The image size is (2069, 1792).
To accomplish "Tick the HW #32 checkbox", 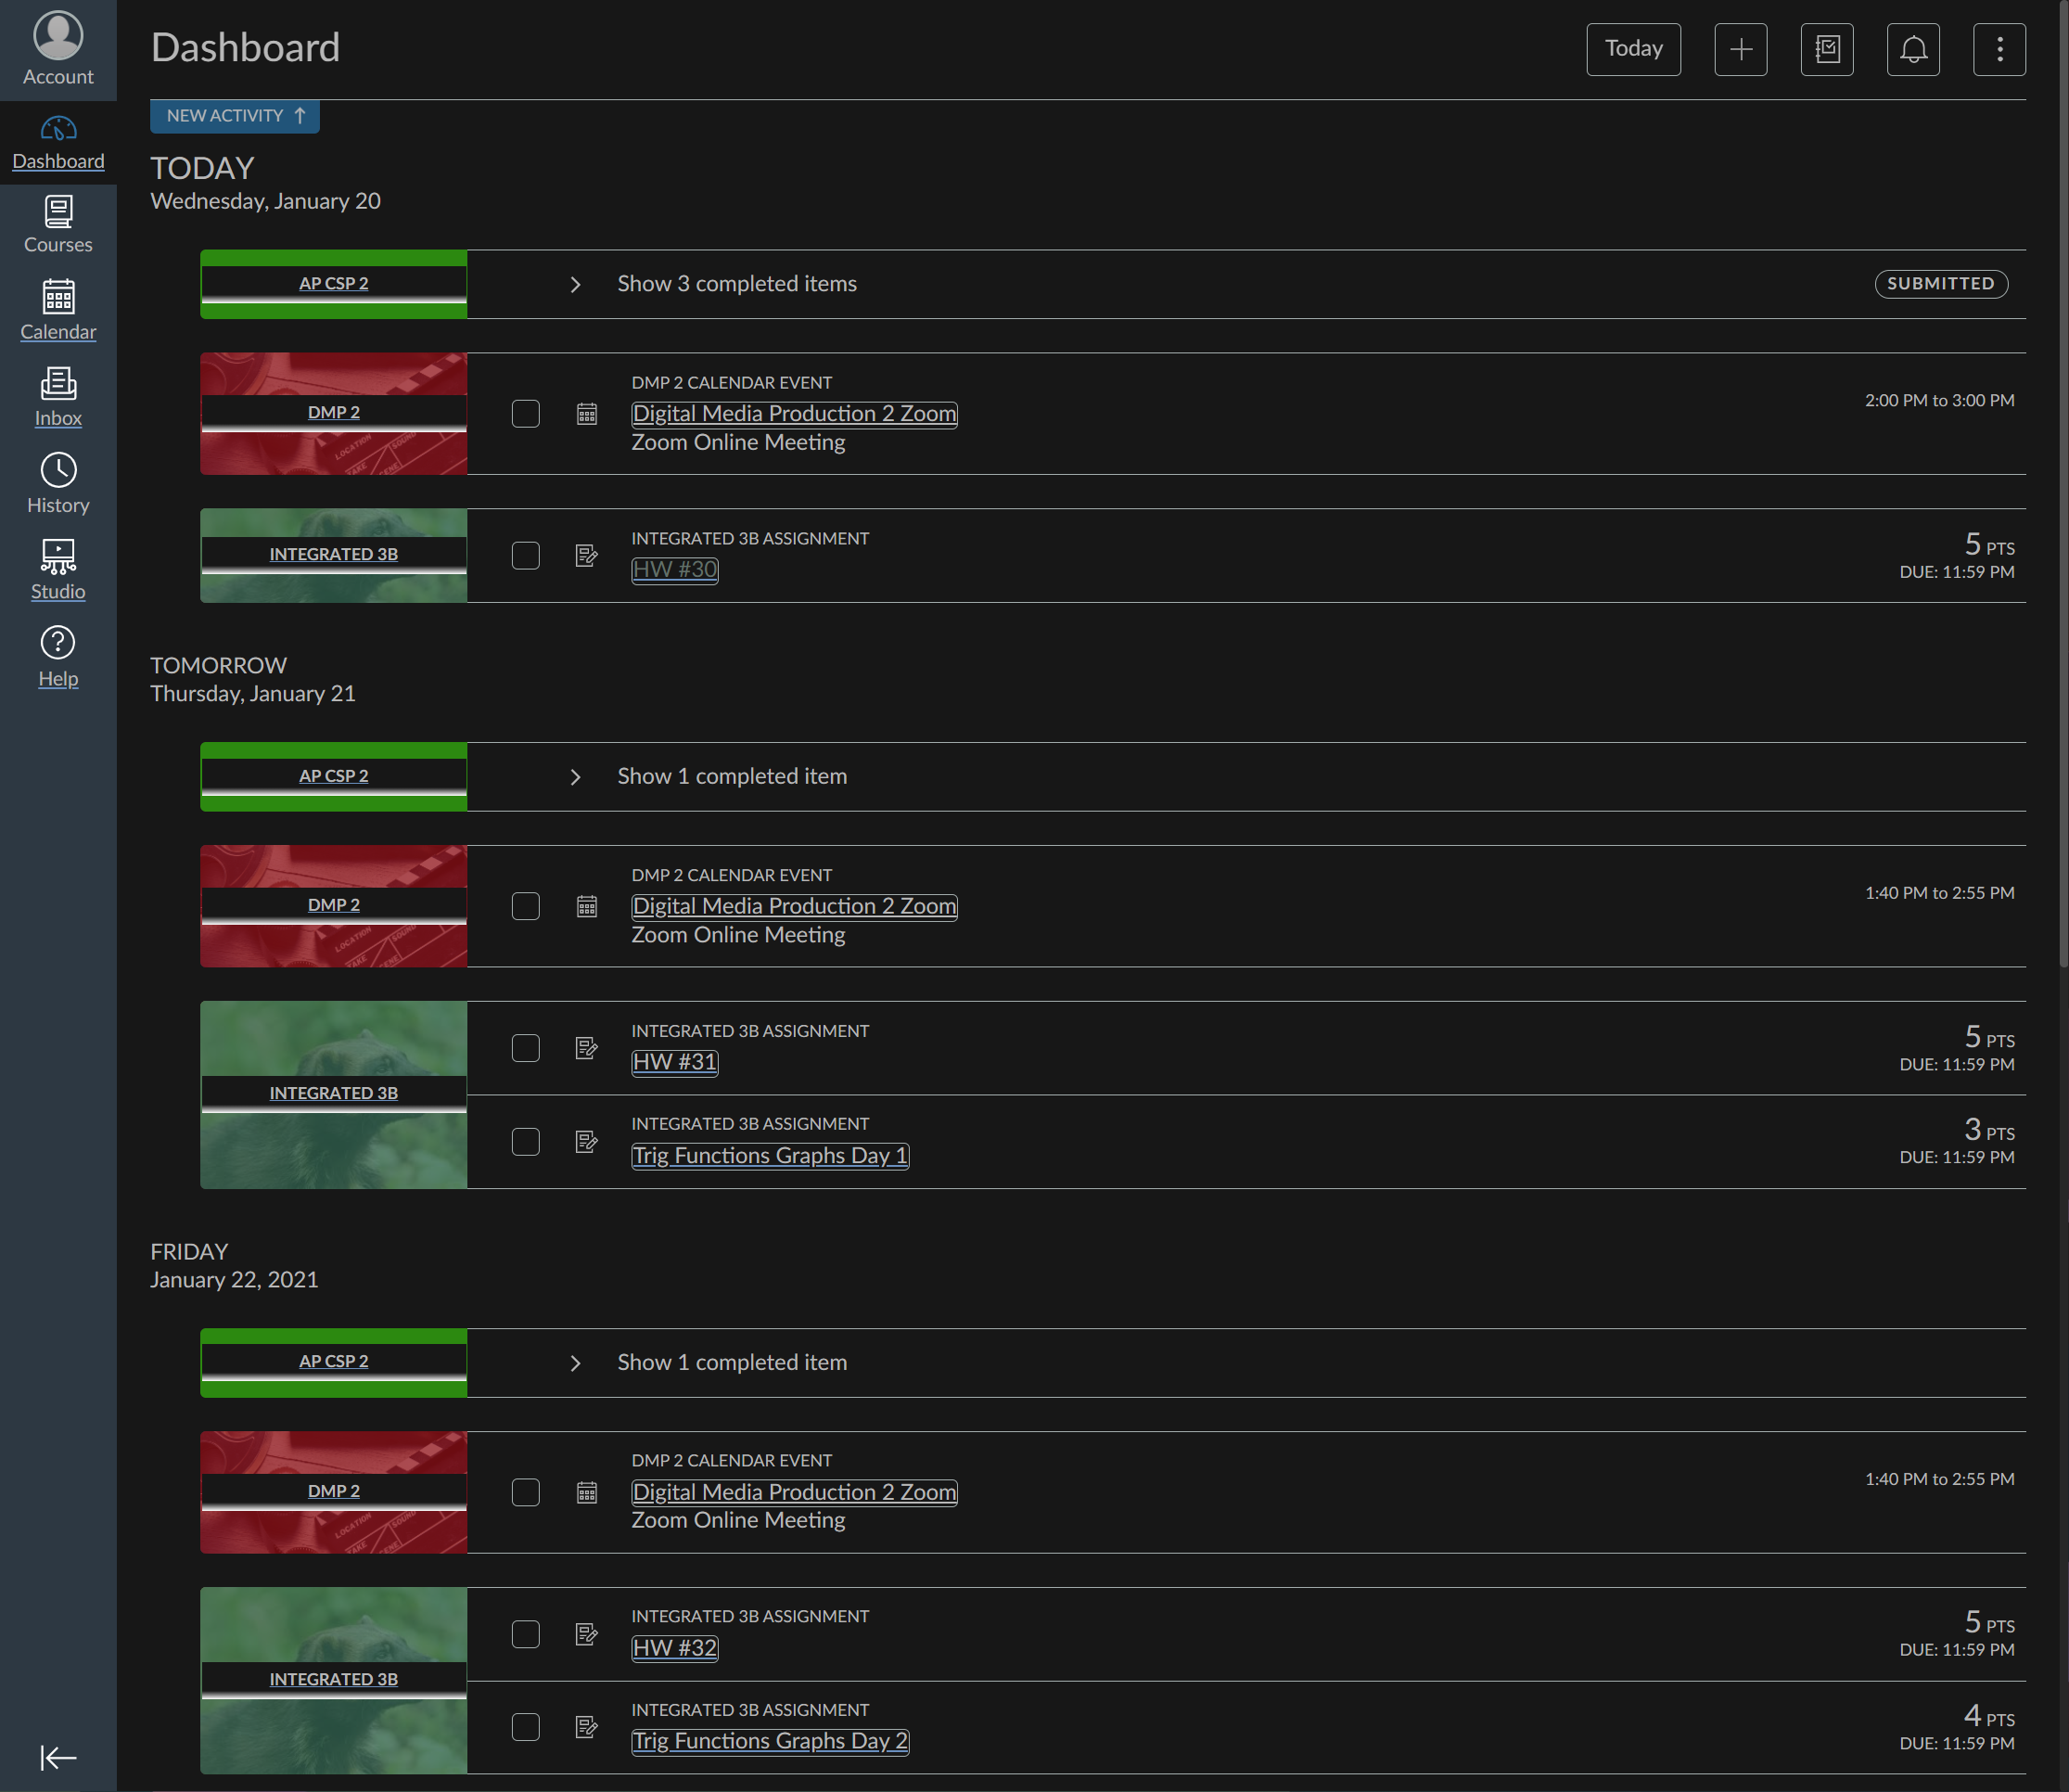I will [x=525, y=1633].
